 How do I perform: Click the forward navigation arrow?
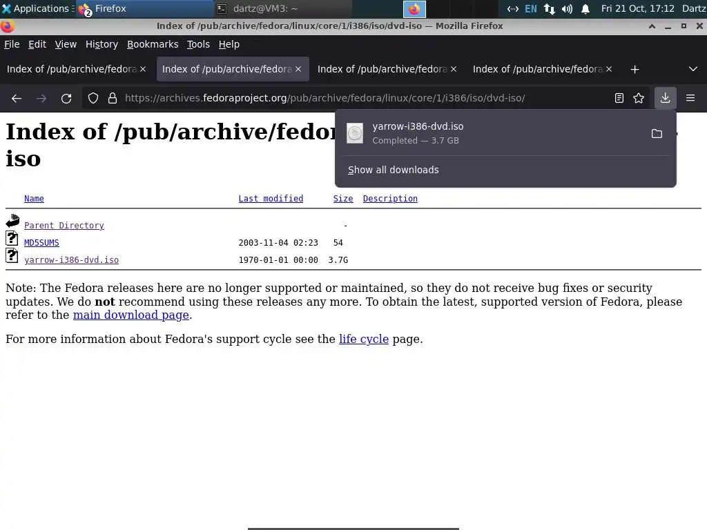(41, 98)
